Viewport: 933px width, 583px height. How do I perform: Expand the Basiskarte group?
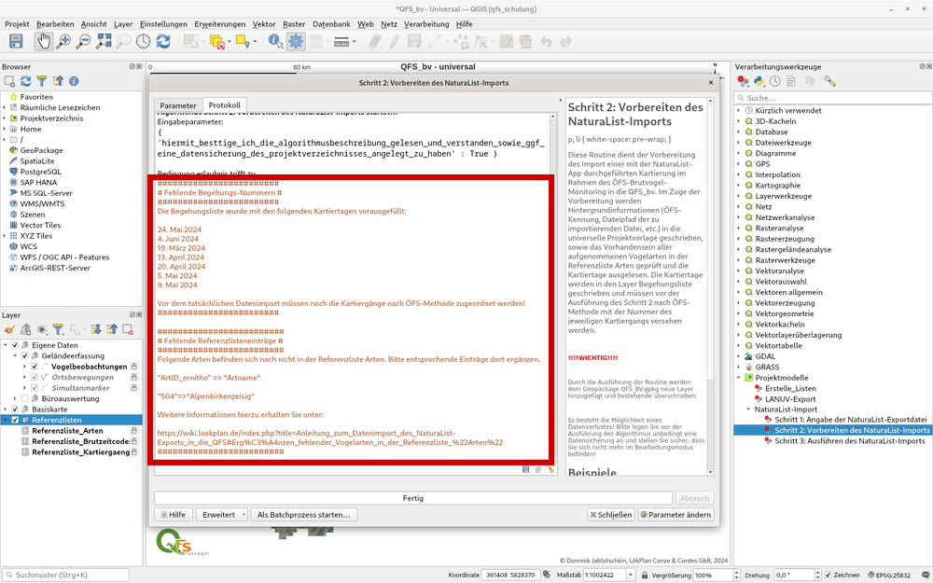tap(6, 409)
